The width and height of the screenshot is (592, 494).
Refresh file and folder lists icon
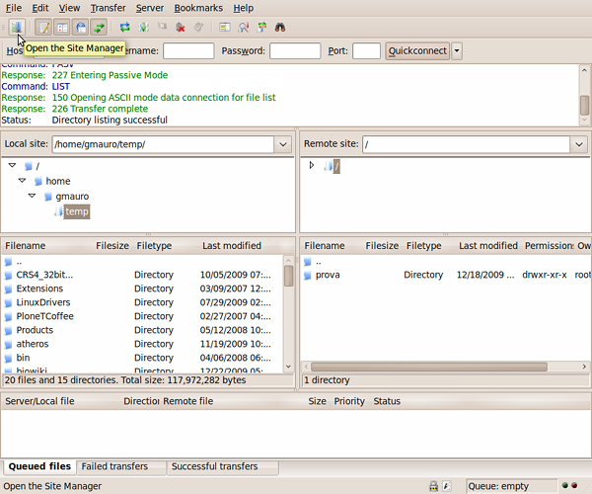coord(125,28)
